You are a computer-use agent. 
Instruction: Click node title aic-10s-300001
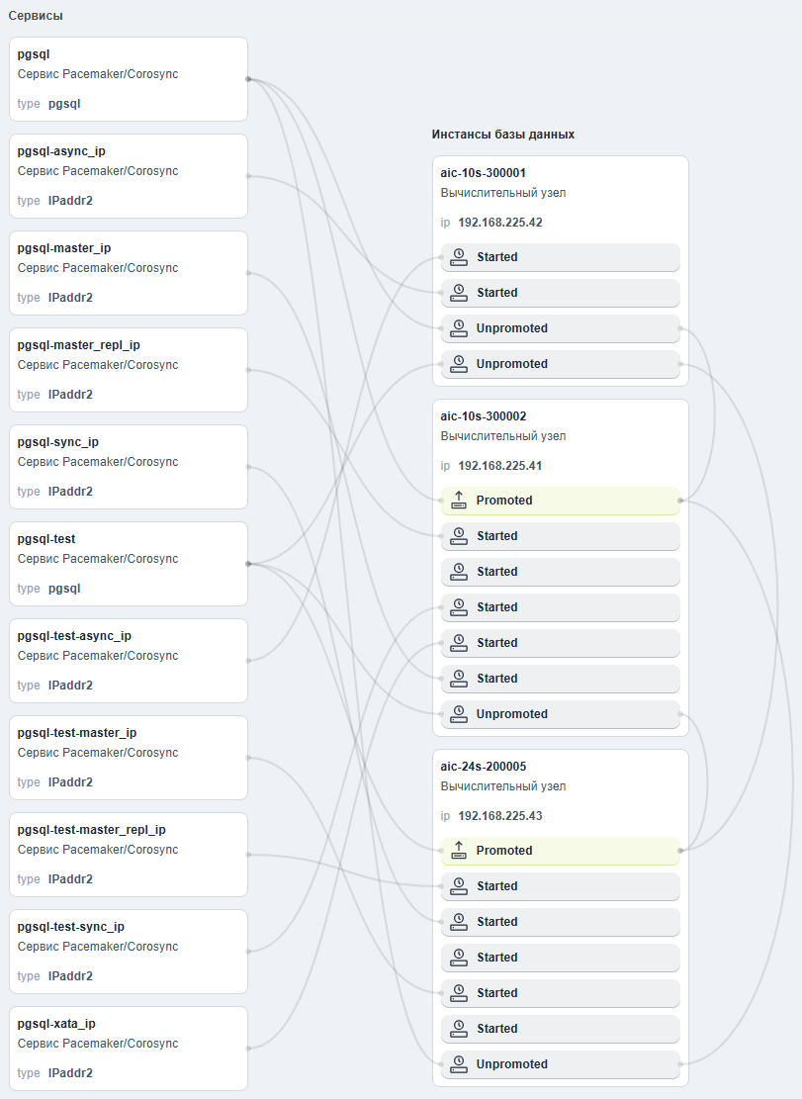point(484,173)
